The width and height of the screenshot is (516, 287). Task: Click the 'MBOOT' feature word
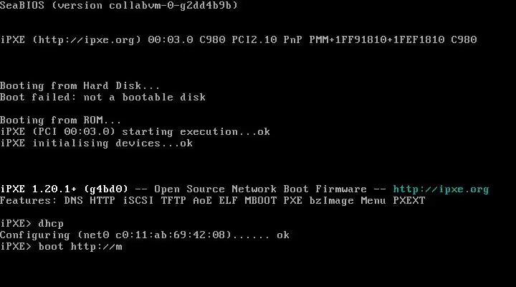pyautogui.click(x=260, y=201)
